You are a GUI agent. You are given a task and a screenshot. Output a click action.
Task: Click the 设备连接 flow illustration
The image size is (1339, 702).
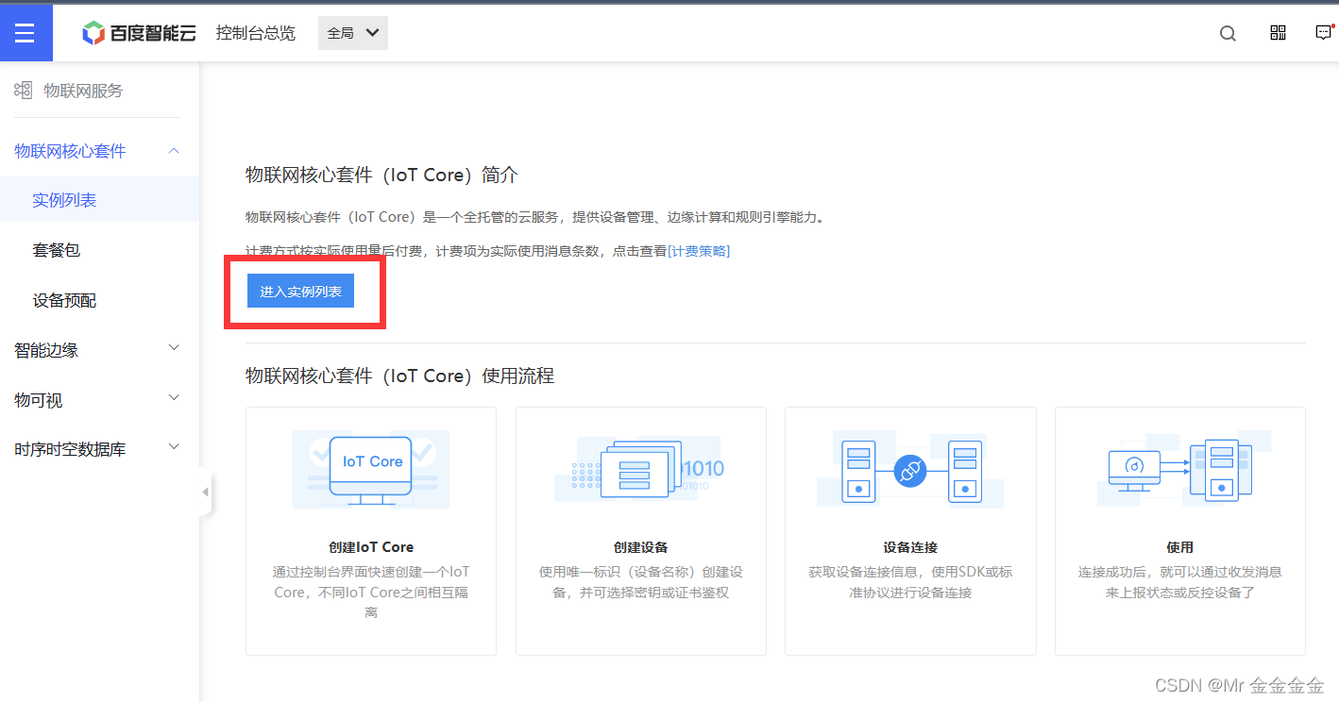point(909,469)
